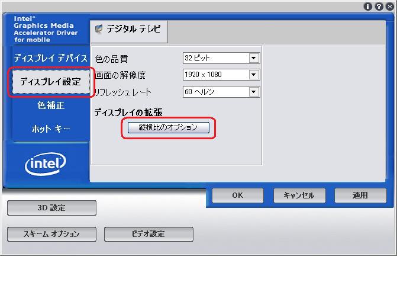This screenshot has height=282, width=397.
Task: Expand the リフレッシュ レート dropdown arrow
Action: coord(253,92)
